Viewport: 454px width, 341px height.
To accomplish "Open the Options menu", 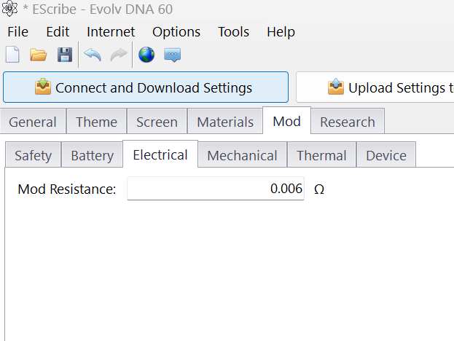I will [x=176, y=32].
